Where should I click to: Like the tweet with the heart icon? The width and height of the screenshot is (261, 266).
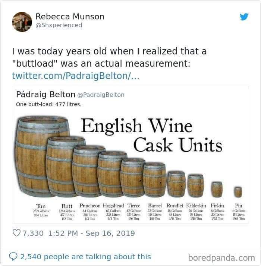16,234
